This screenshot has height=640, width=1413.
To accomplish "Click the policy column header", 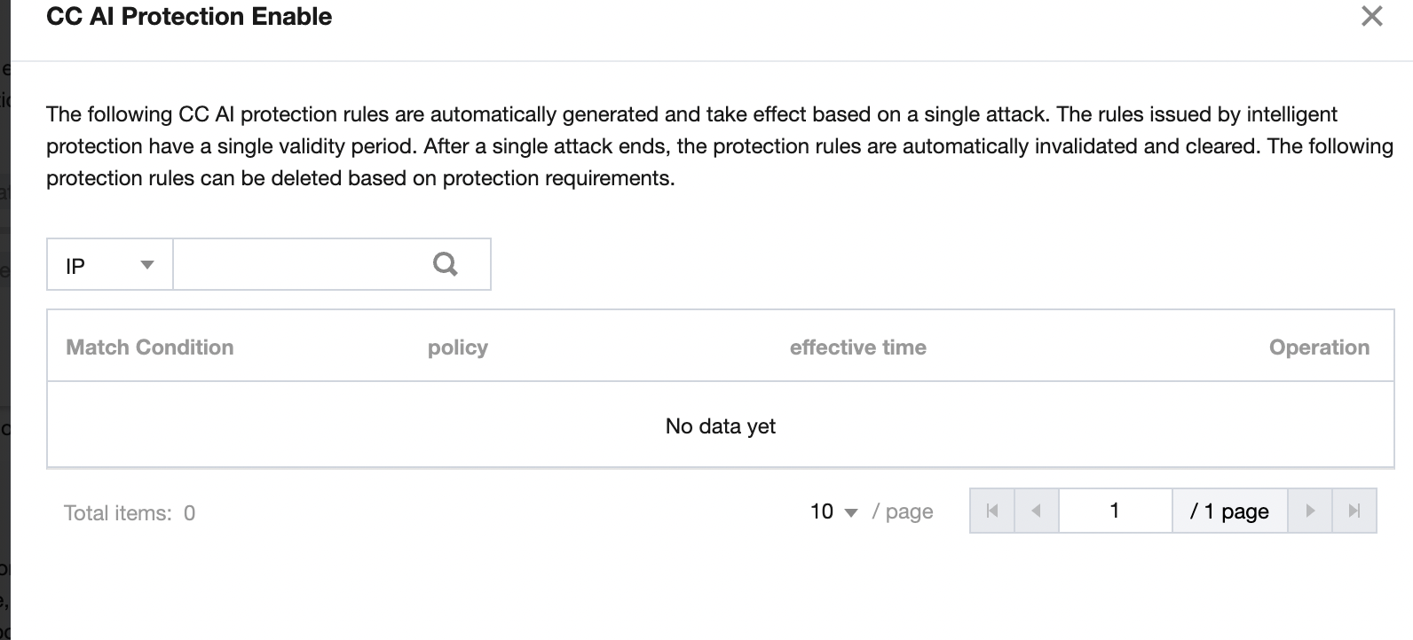I will 457,347.
